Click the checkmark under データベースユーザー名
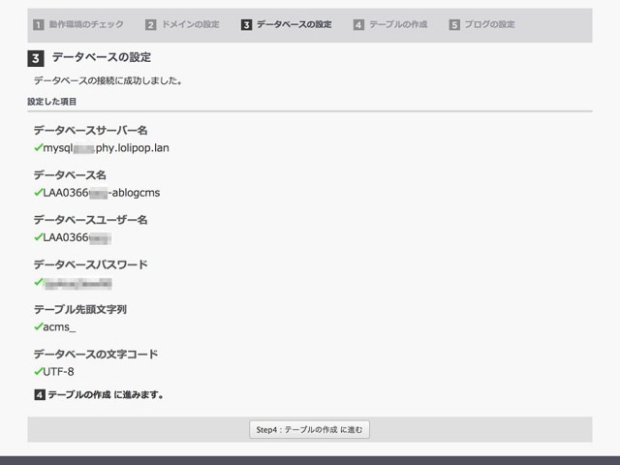The height and width of the screenshot is (465, 620). pyautogui.click(x=38, y=237)
